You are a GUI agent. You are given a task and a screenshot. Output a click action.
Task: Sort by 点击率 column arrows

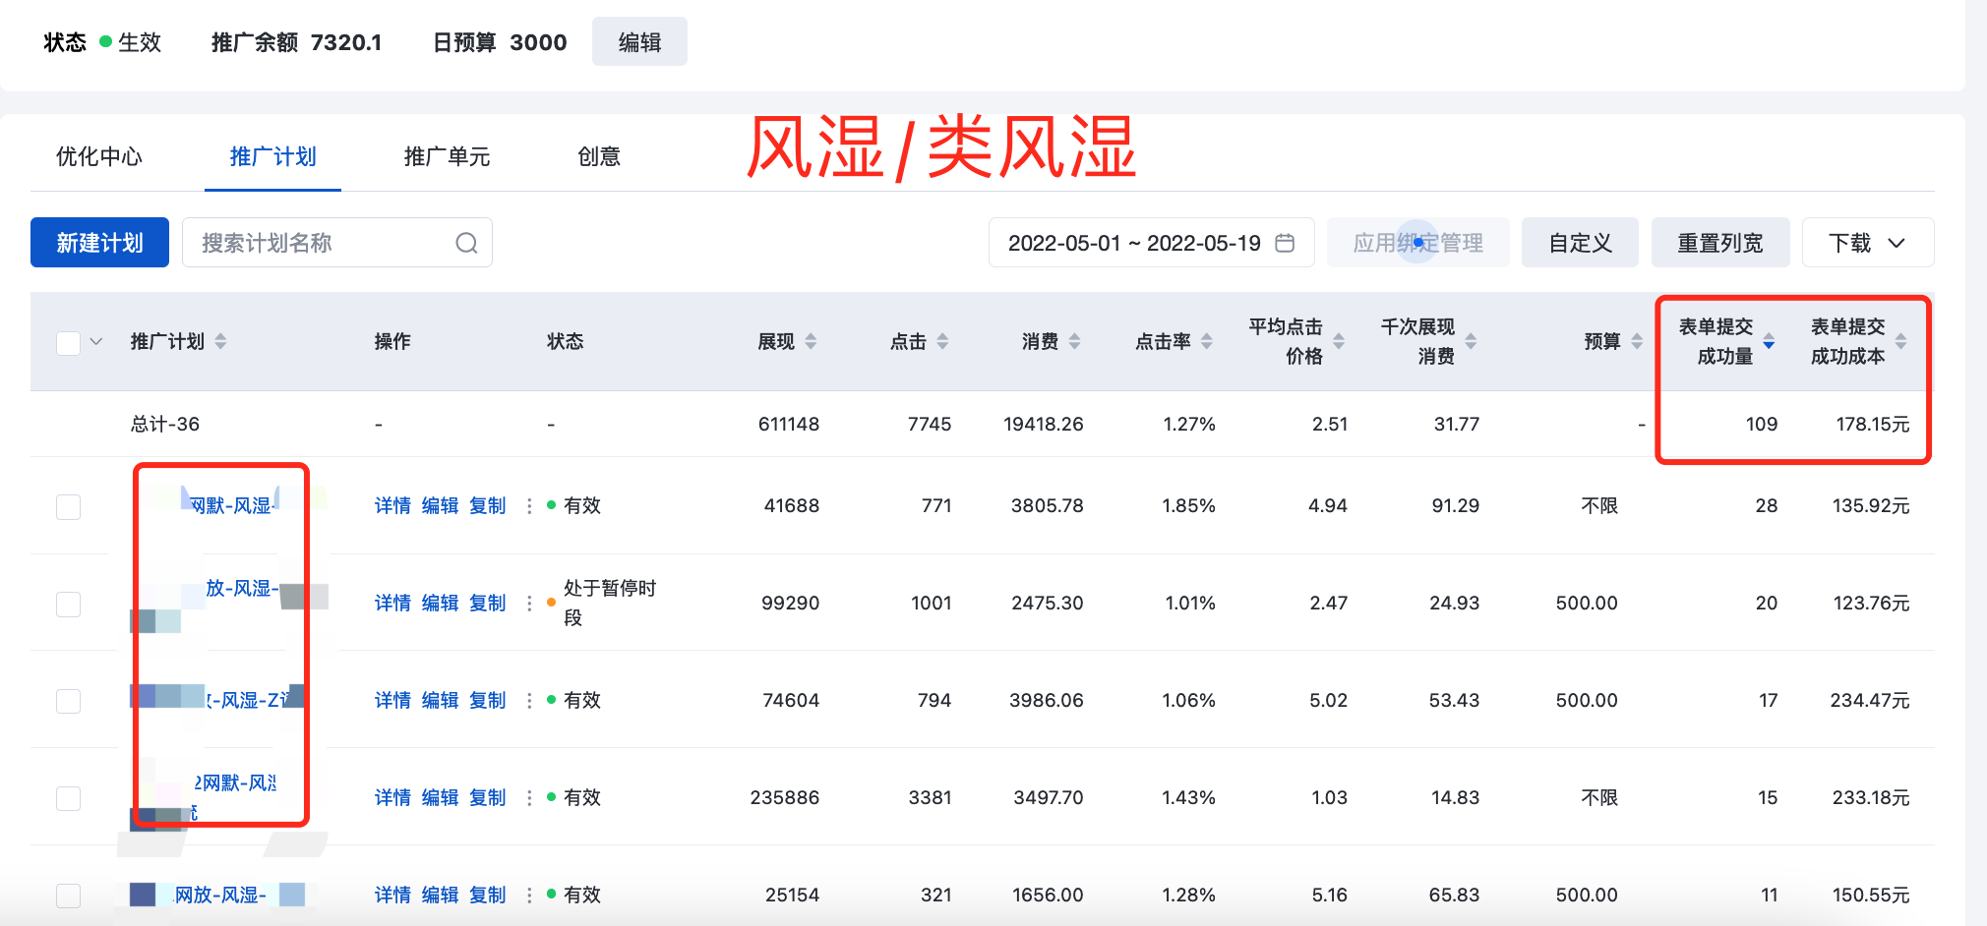click(x=1207, y=341)
